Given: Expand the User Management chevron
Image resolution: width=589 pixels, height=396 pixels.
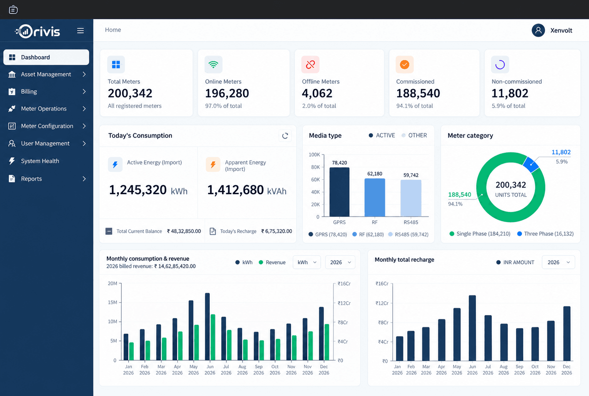Looking at the screenshot, I should pos(84,143).
